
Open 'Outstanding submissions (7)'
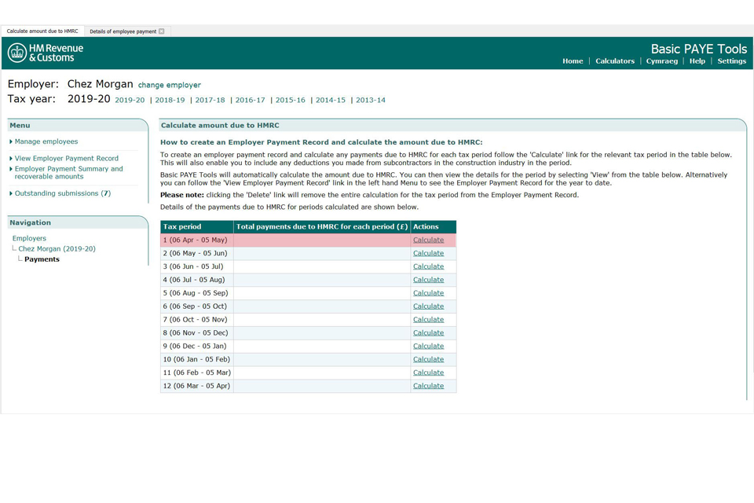[x=63, y=193]
